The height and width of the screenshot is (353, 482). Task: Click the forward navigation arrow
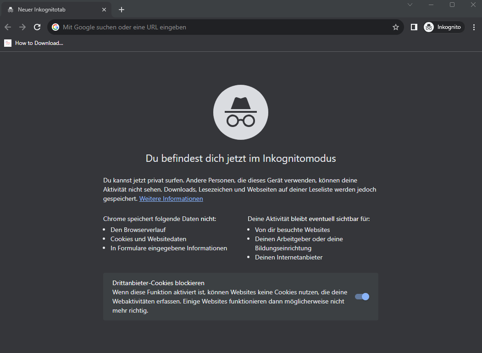coord(22,27)
